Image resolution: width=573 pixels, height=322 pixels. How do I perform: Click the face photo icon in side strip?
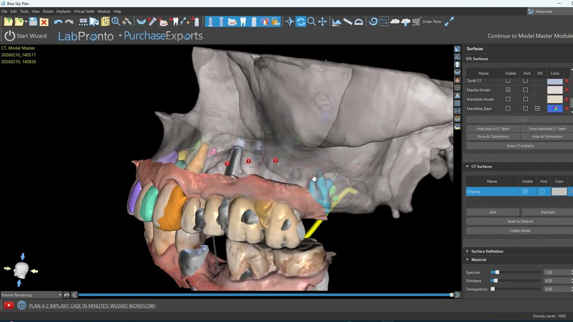[457, 80]
